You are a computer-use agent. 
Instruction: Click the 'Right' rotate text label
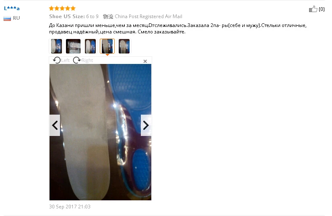click(x=87, y=60)
